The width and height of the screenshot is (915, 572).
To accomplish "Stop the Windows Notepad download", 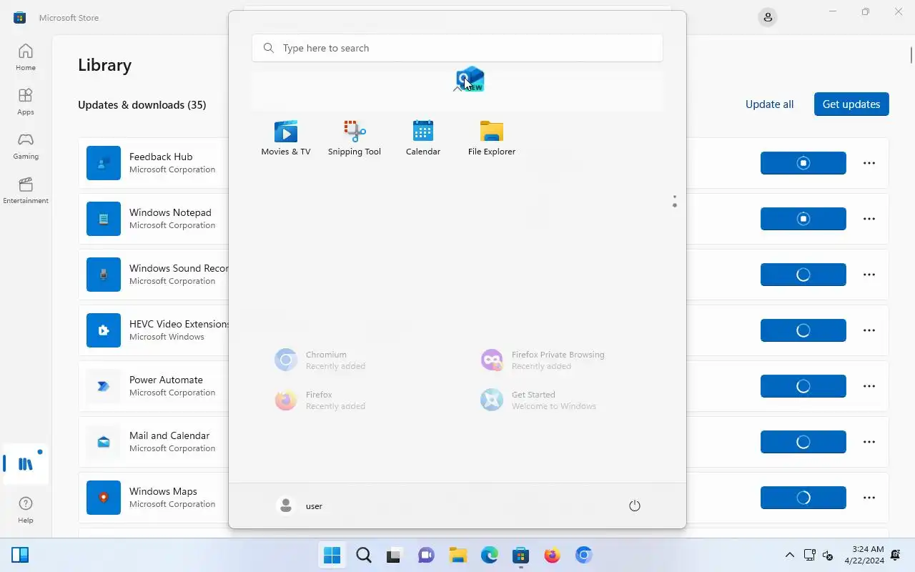I will coord(803,219).
